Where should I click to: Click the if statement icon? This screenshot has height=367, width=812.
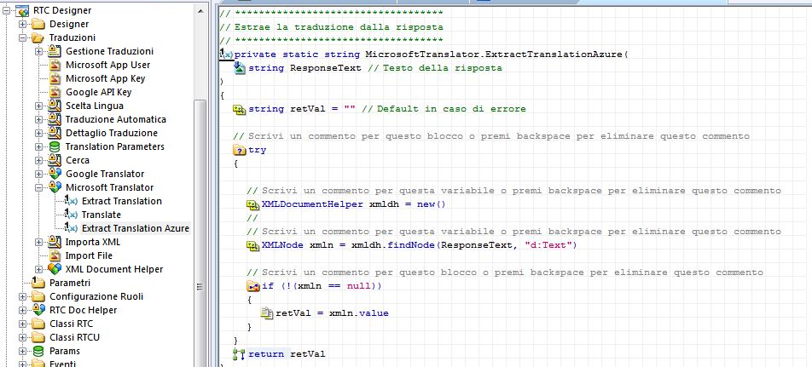click(252, 286)
